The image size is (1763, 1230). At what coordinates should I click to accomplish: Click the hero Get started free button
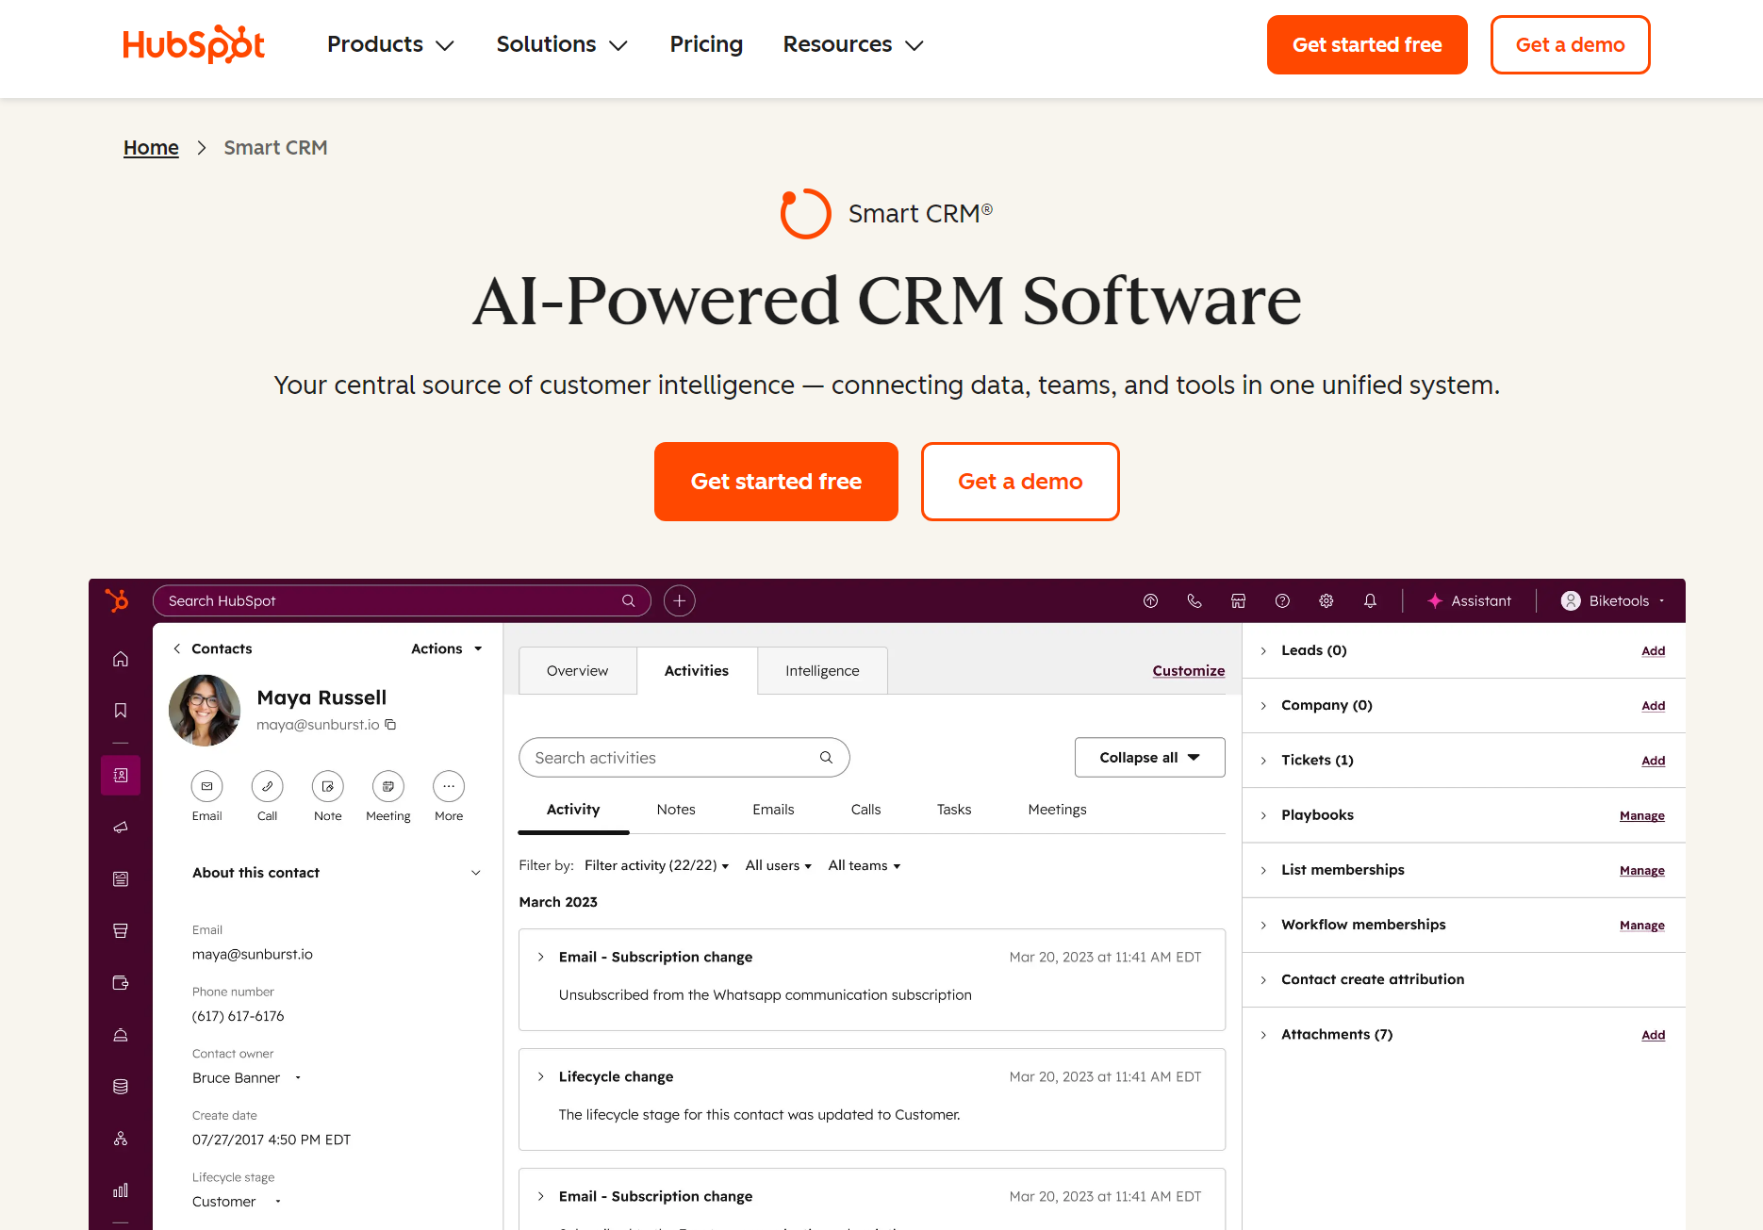pyautogui.click(x=776, y=482)
